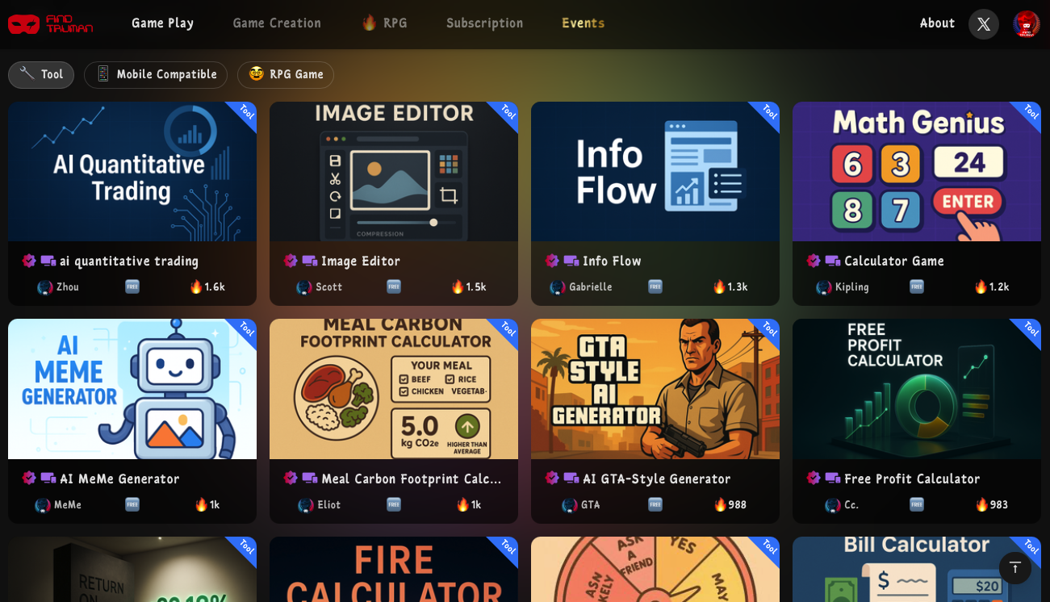The height and width of the screenshot is (602, 1050).
Task: Click the FindTruman logo
Action: point(48,24)
